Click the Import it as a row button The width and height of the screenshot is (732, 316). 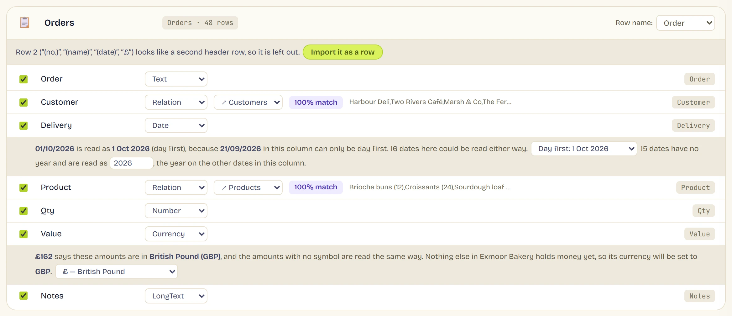tap(343, 52)
